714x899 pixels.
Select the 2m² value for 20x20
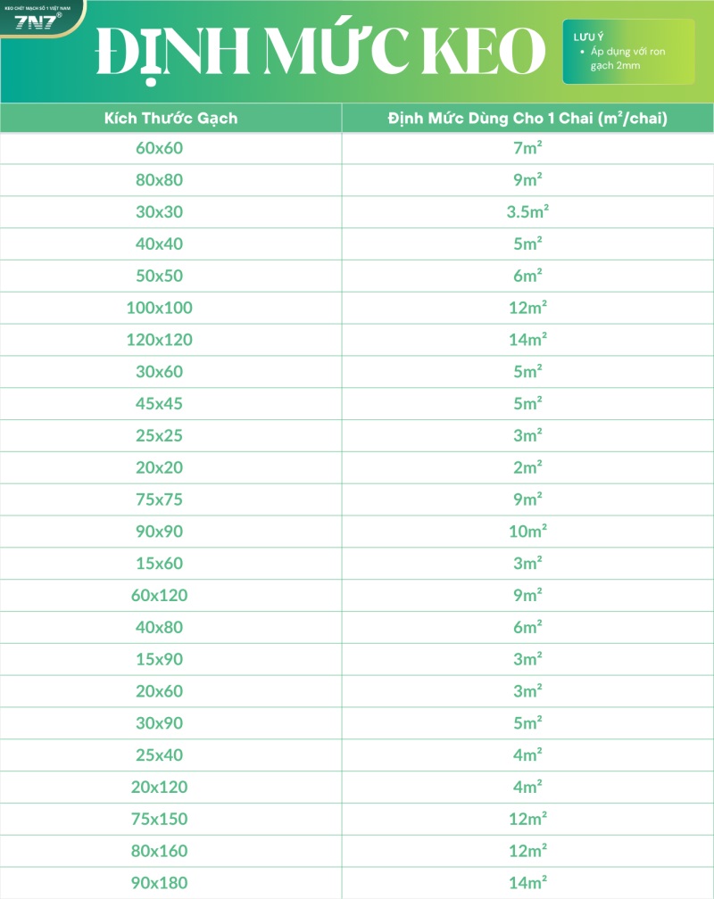pos(527,468)
